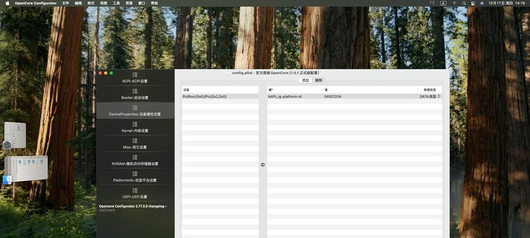Select the 04001204 value cell
This screenshot has height=238, width=530.
click(x=332, y=96)
